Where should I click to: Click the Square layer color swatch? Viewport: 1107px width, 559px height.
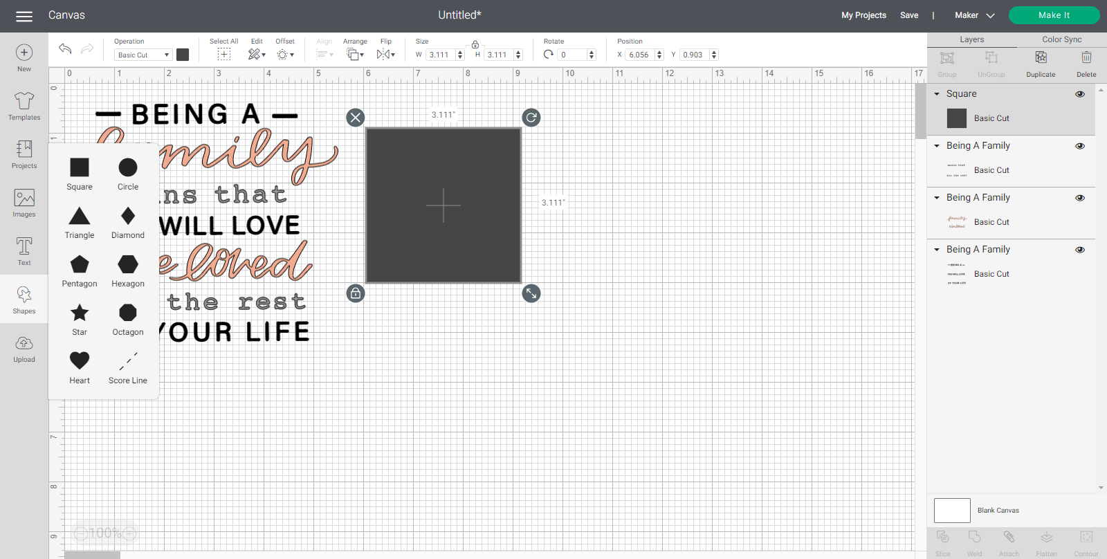(x=957, y=118)
